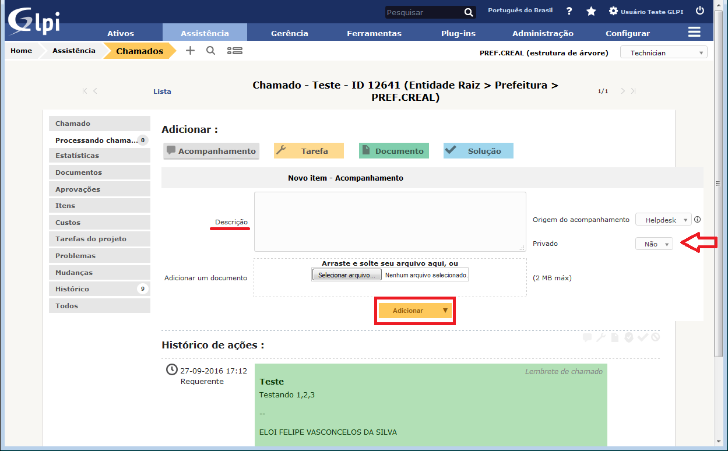Click the Selecionar arquivo button
Viewport: 728px width, 451px height.
click(347, 275)
